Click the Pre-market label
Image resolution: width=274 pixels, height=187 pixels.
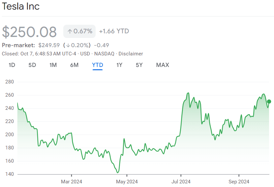coord(18,45)
